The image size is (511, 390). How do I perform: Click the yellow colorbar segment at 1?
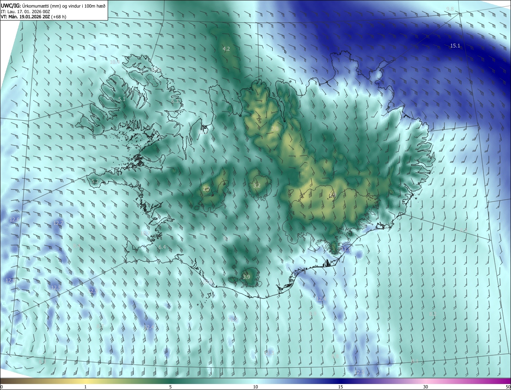[x=85, y=381]
